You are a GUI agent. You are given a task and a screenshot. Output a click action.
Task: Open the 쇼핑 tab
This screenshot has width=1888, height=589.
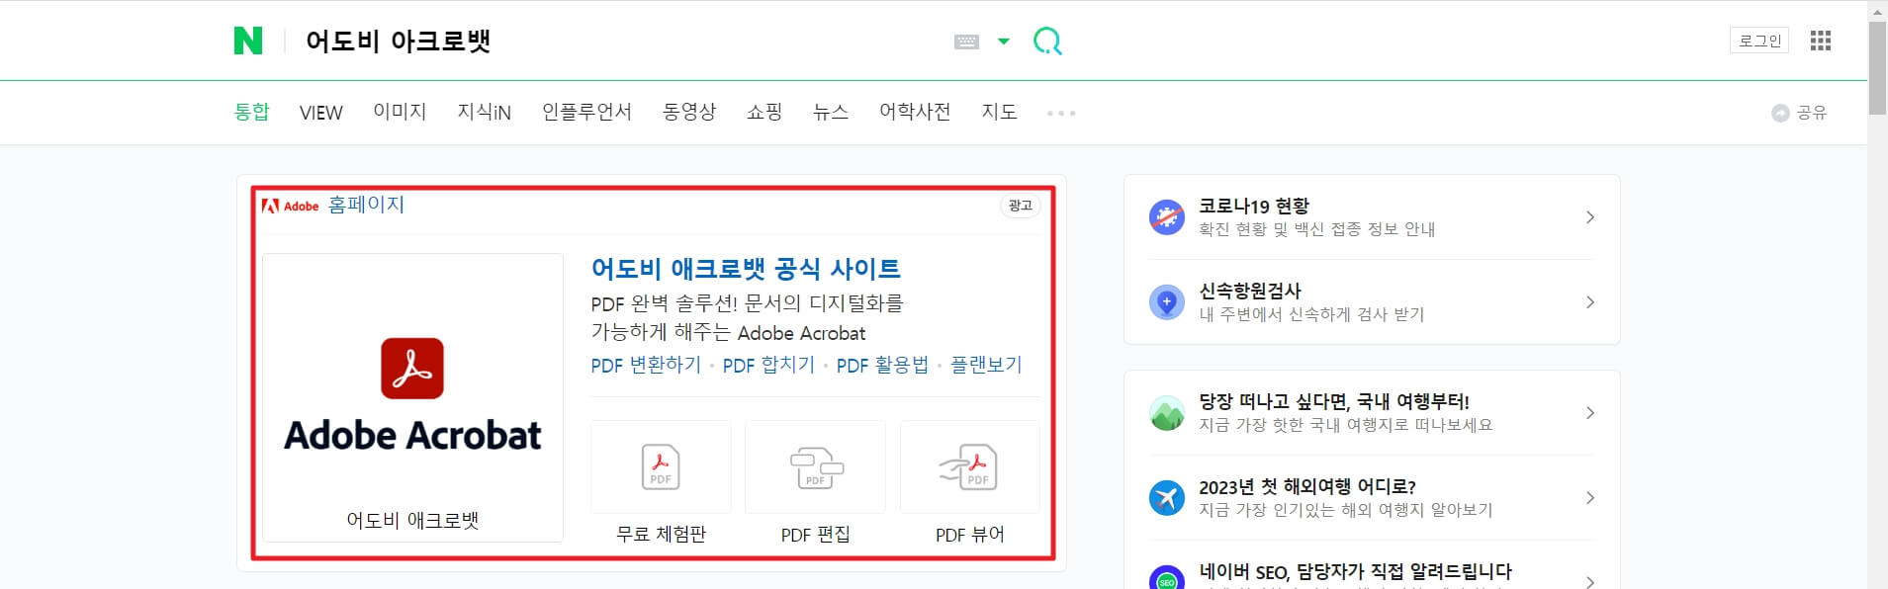[x=764, y=112]
